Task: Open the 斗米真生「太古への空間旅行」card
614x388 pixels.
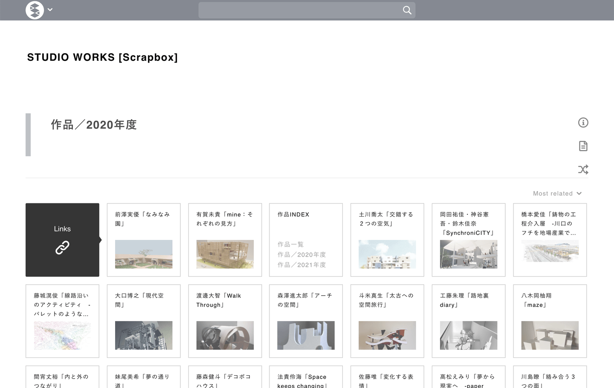Action: point(387,321)
